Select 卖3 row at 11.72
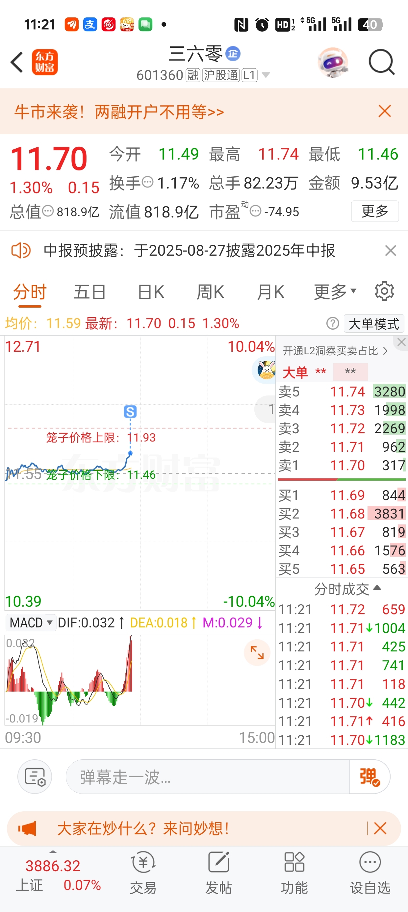The image size is (408, 912). (x=342, y=428)
